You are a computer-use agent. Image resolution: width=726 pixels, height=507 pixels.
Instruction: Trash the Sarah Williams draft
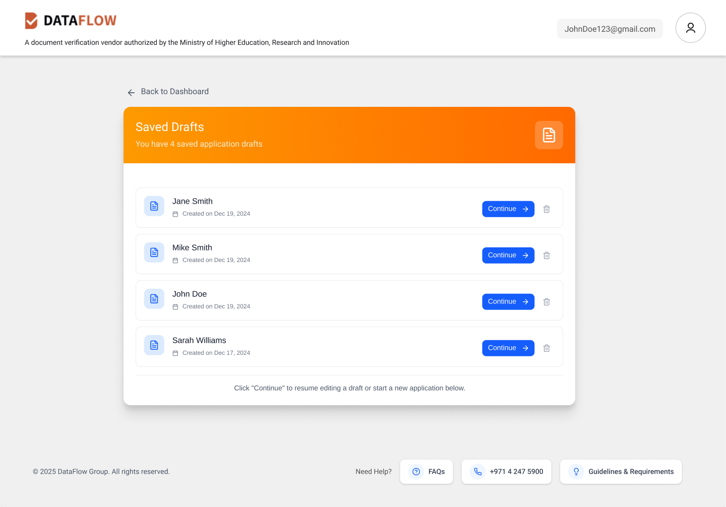tap(547, 348)
